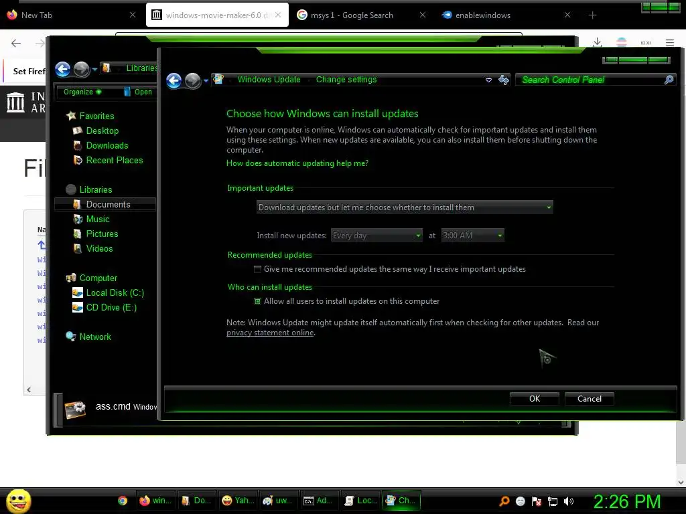Go back in Windows Update window

click(x=174, y=80)
